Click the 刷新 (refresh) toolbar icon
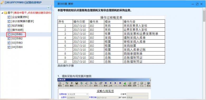The height and width of the screenshot is (100, 206). pos(130,84)
